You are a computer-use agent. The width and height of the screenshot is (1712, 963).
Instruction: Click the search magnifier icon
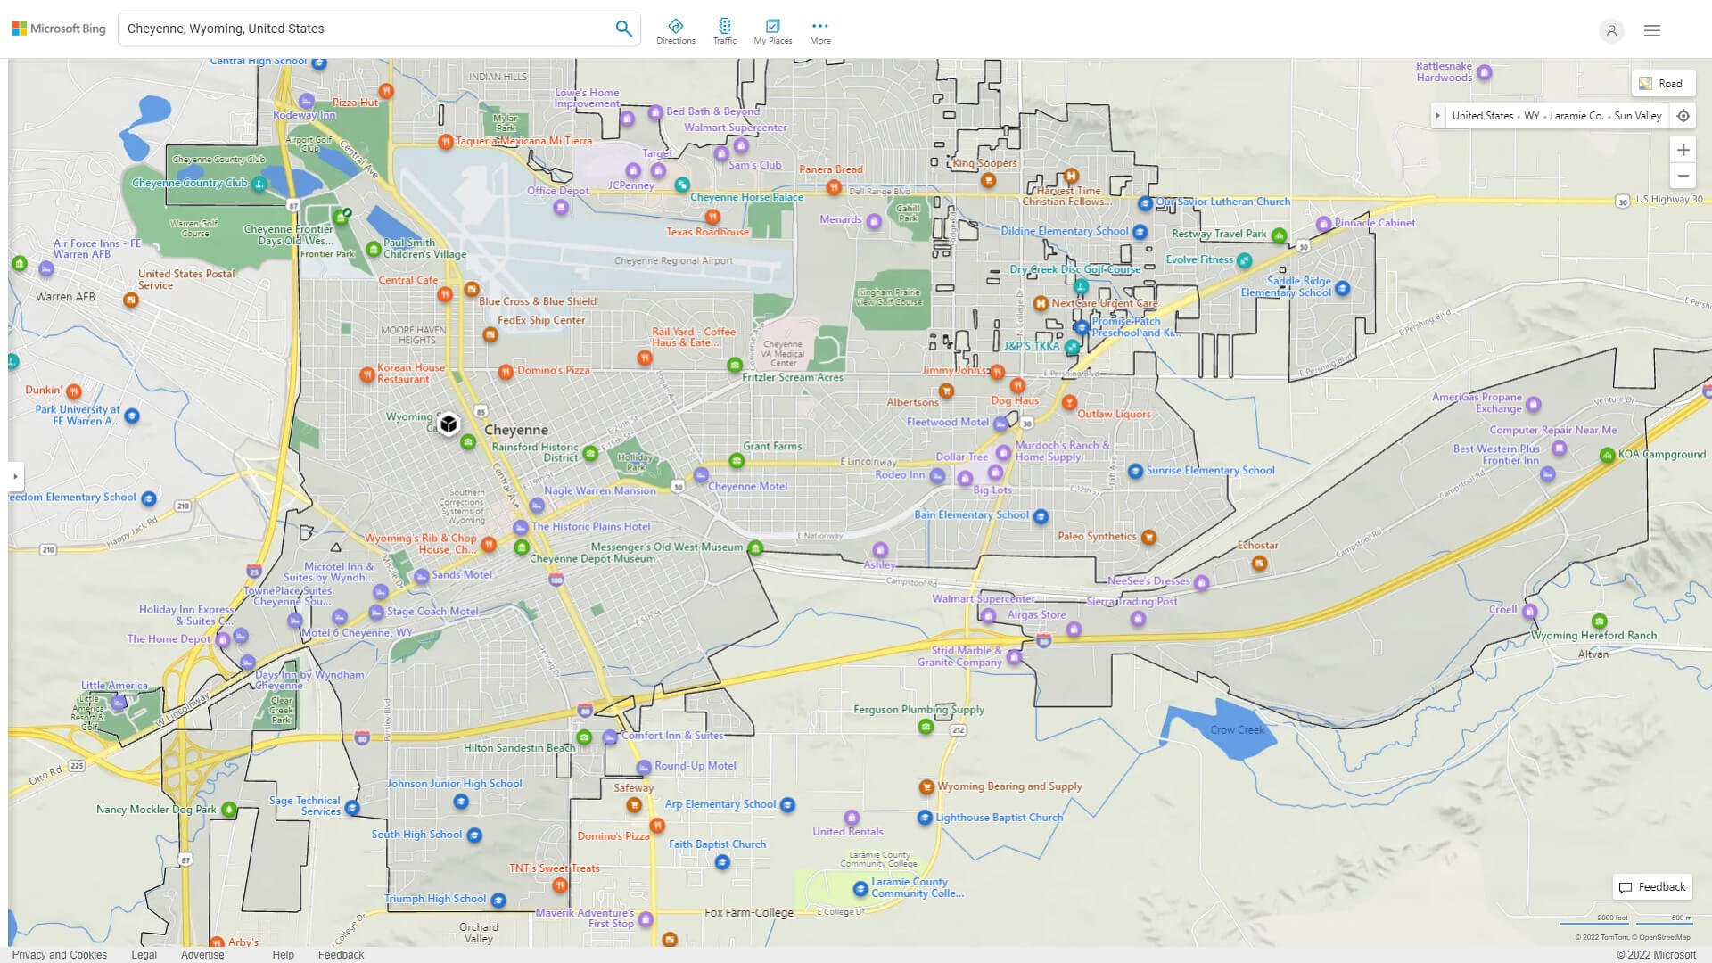coord(623,28)
